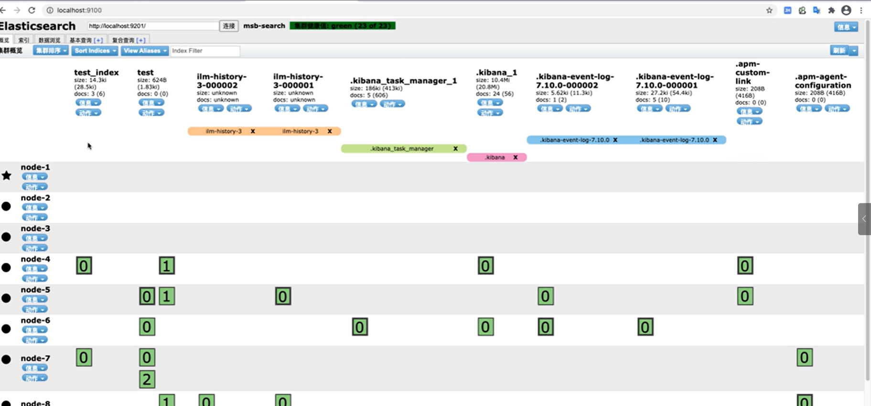Reload the localhost:9100 page
Image resolution: width=871 pixels, height=406 pixels.
(x=32, y=10)
